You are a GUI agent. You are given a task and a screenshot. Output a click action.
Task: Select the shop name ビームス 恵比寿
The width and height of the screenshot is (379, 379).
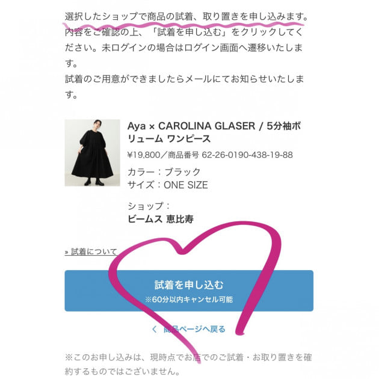[x=161, y=219]
